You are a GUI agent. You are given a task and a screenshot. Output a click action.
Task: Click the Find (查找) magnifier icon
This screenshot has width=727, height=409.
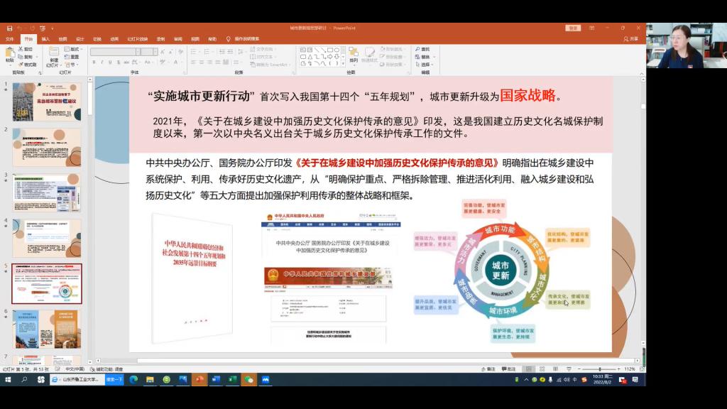point(417,49)
